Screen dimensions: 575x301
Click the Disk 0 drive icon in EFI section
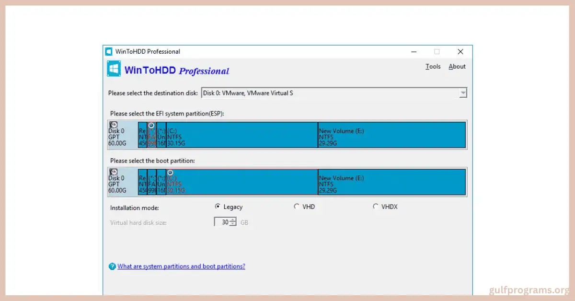(113, 125)
